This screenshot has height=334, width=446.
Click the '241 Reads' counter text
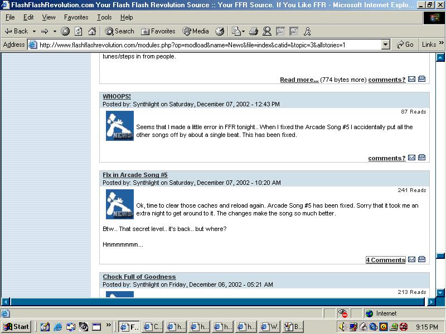pos(411,190)
